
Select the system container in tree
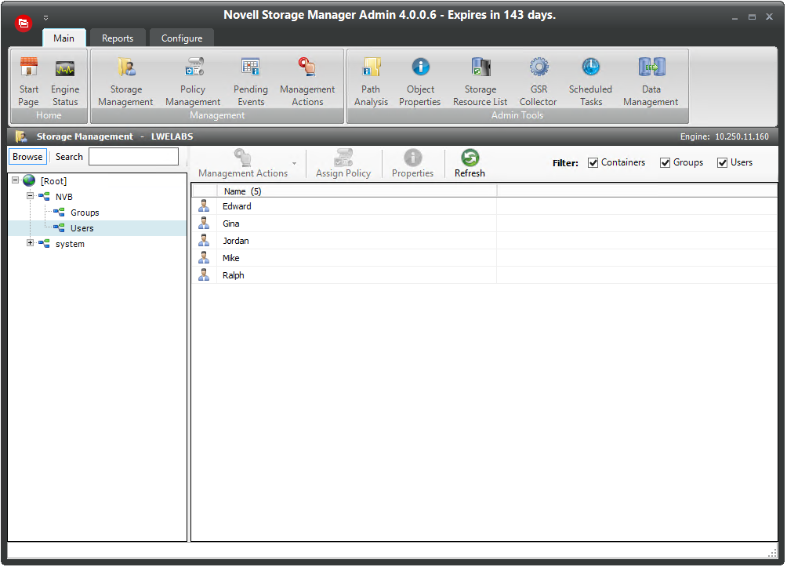(70, 244)
